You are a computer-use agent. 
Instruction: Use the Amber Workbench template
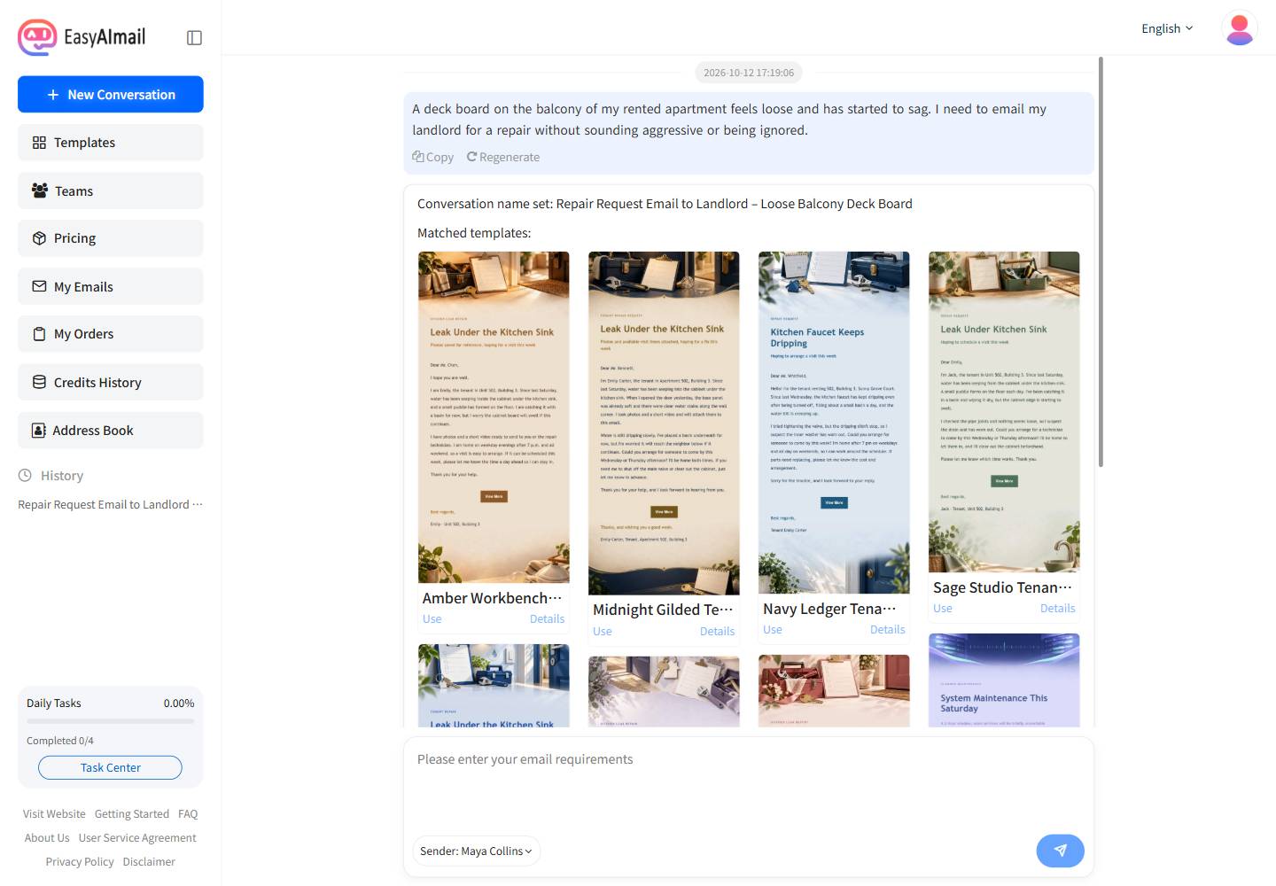[x=432, y=618]
